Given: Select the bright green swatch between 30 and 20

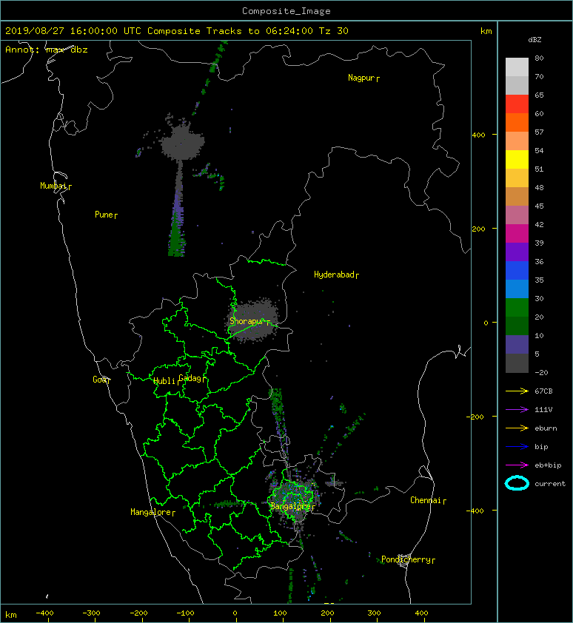Looking at the screenshot, I should (517, 308).
